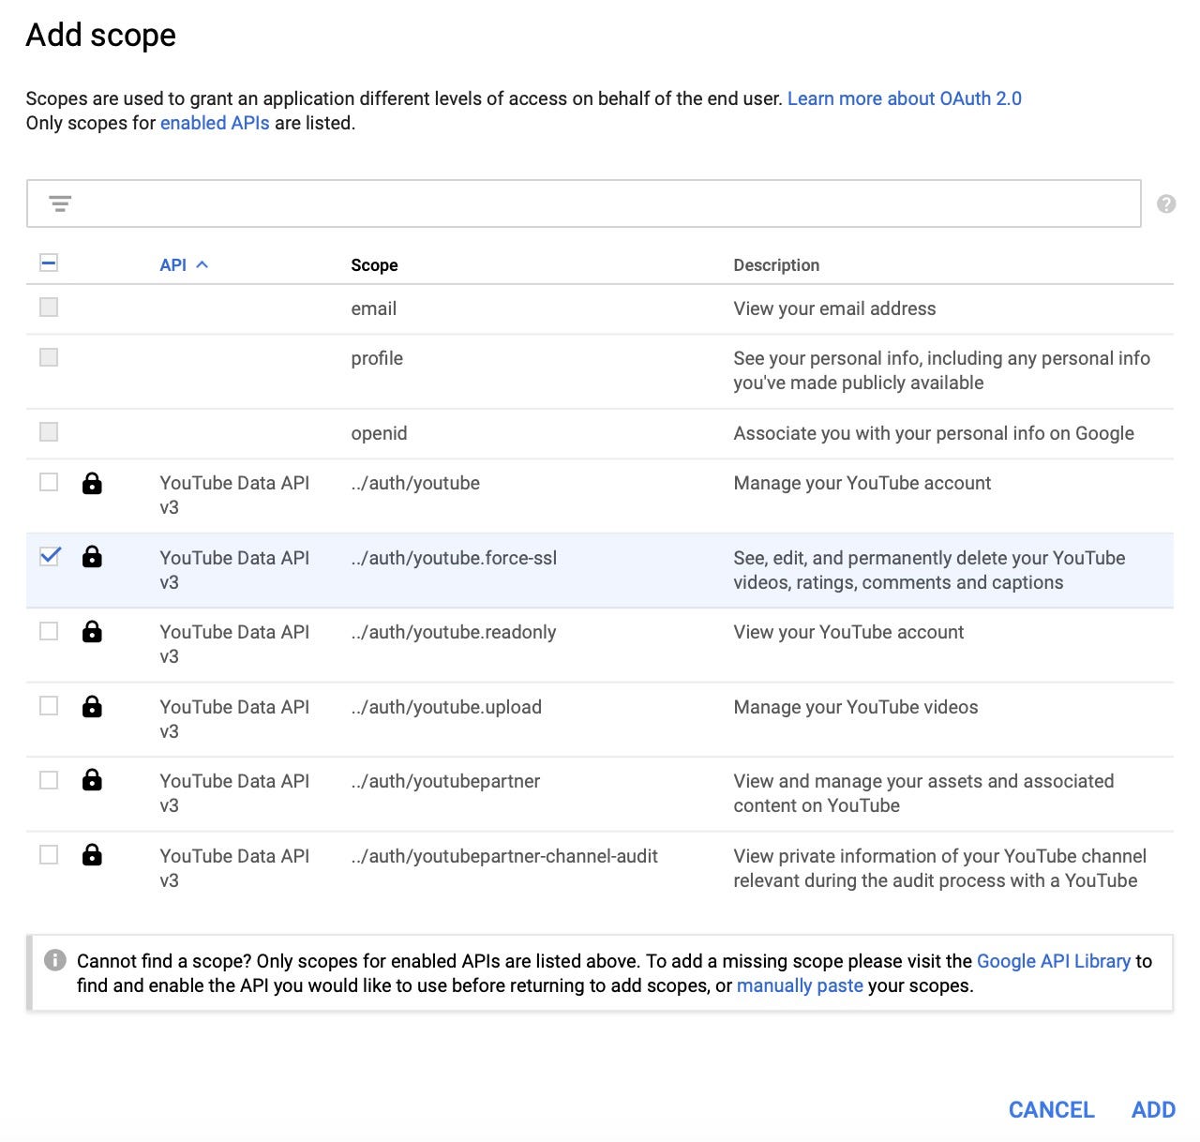Viewport: 1200px width, 1142px height.
Task: Click 'See, edit, and permanently delete' description
Action: (929, 570)
